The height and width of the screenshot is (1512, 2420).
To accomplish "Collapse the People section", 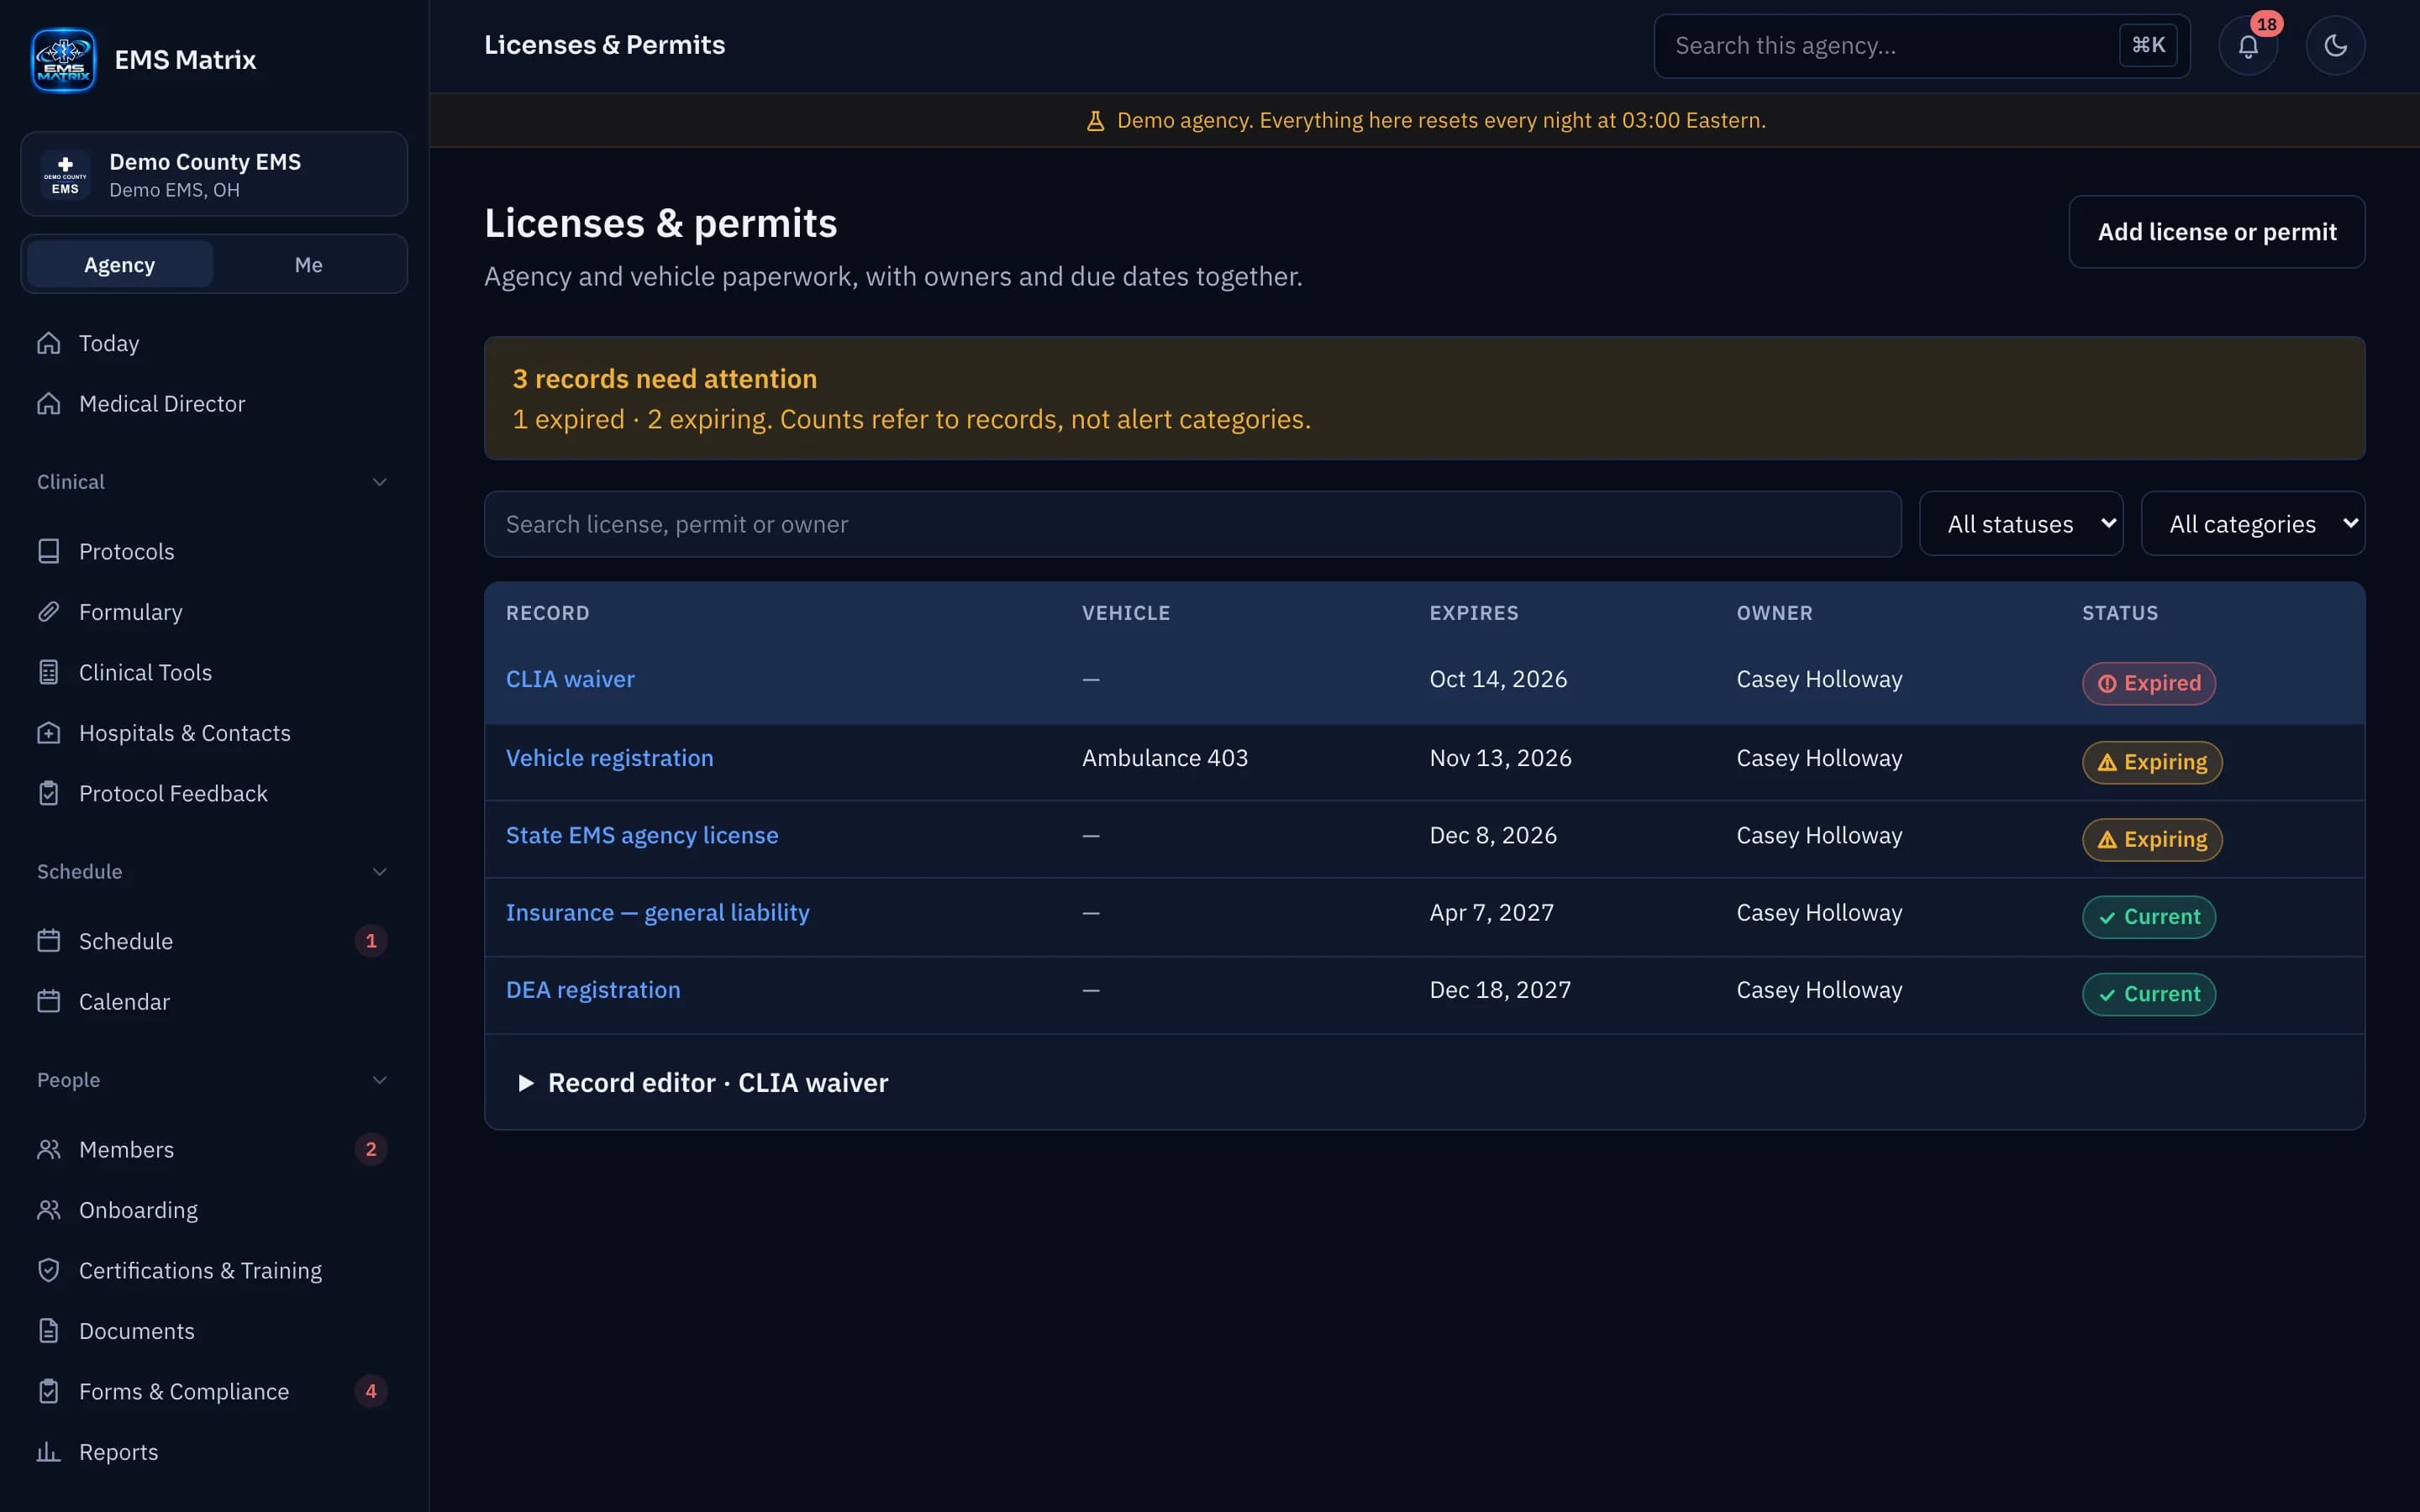I will click(379, 1080).
